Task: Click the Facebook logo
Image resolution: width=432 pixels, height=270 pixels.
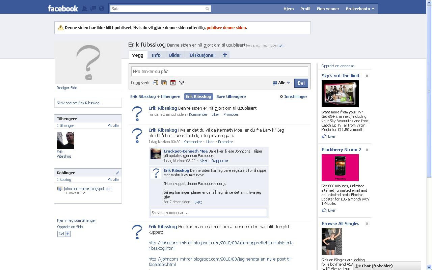Action: tap(63, 8)
